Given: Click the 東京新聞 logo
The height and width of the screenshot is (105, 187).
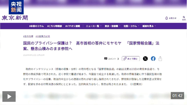Looking at the screenshot, I should (x=15, y=18).
